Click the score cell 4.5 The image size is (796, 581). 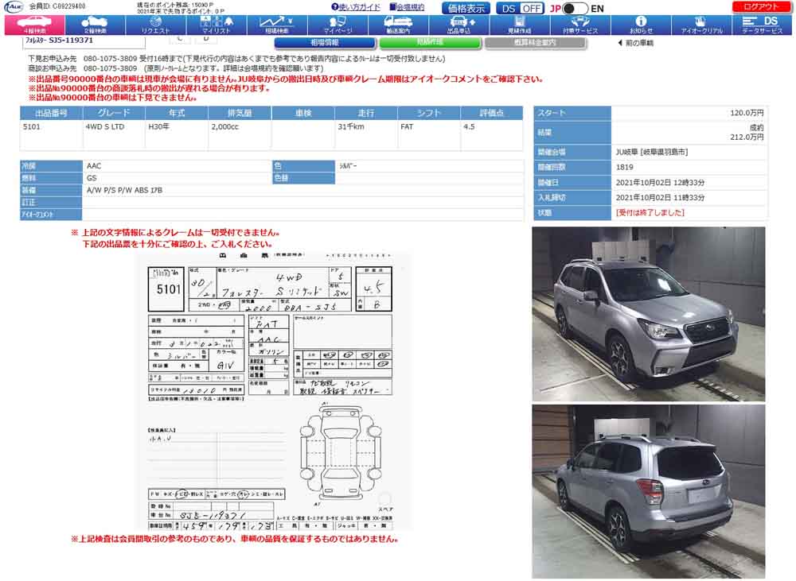[x=491, y=134]
